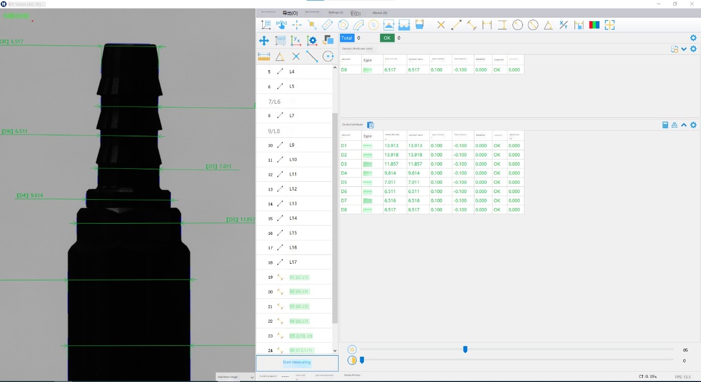701x382 pixels.
Task: Open coordinate system settings gear icon
Action: click(312, 40)
